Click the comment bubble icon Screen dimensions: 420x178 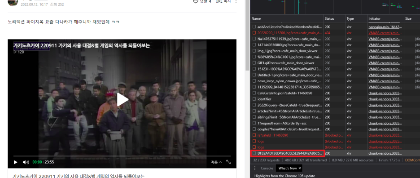pyautogui.click(x=196, y=1)
